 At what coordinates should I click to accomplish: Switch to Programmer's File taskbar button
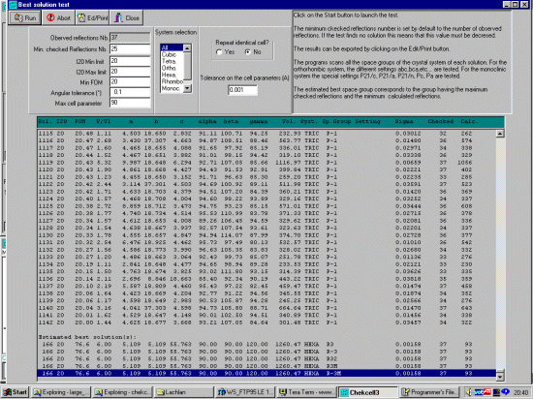tap(429, 392)
